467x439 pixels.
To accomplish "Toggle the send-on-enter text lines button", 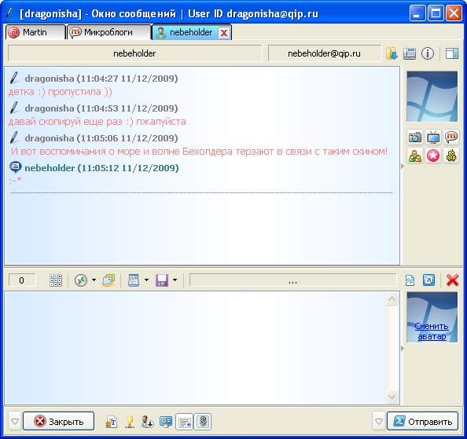I will [x=184, y=422].
